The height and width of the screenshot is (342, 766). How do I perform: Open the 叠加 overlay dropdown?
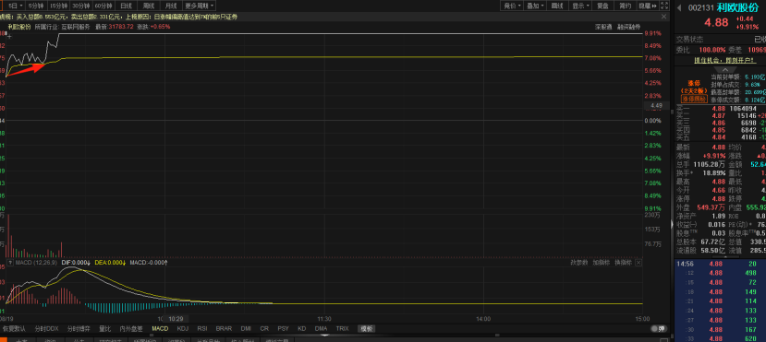pos(535,6)
